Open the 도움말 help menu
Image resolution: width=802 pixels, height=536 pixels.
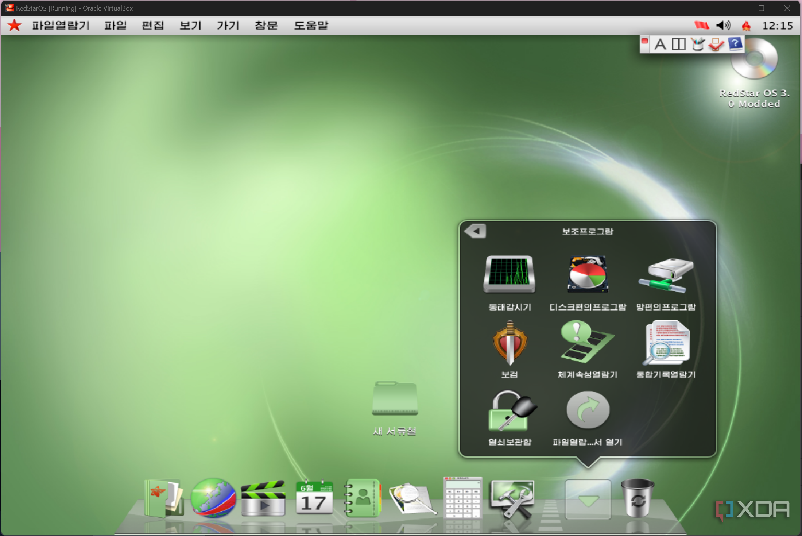click(311, 26)
